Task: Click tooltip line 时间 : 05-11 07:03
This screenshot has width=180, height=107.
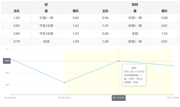Action: click(134, 72)
